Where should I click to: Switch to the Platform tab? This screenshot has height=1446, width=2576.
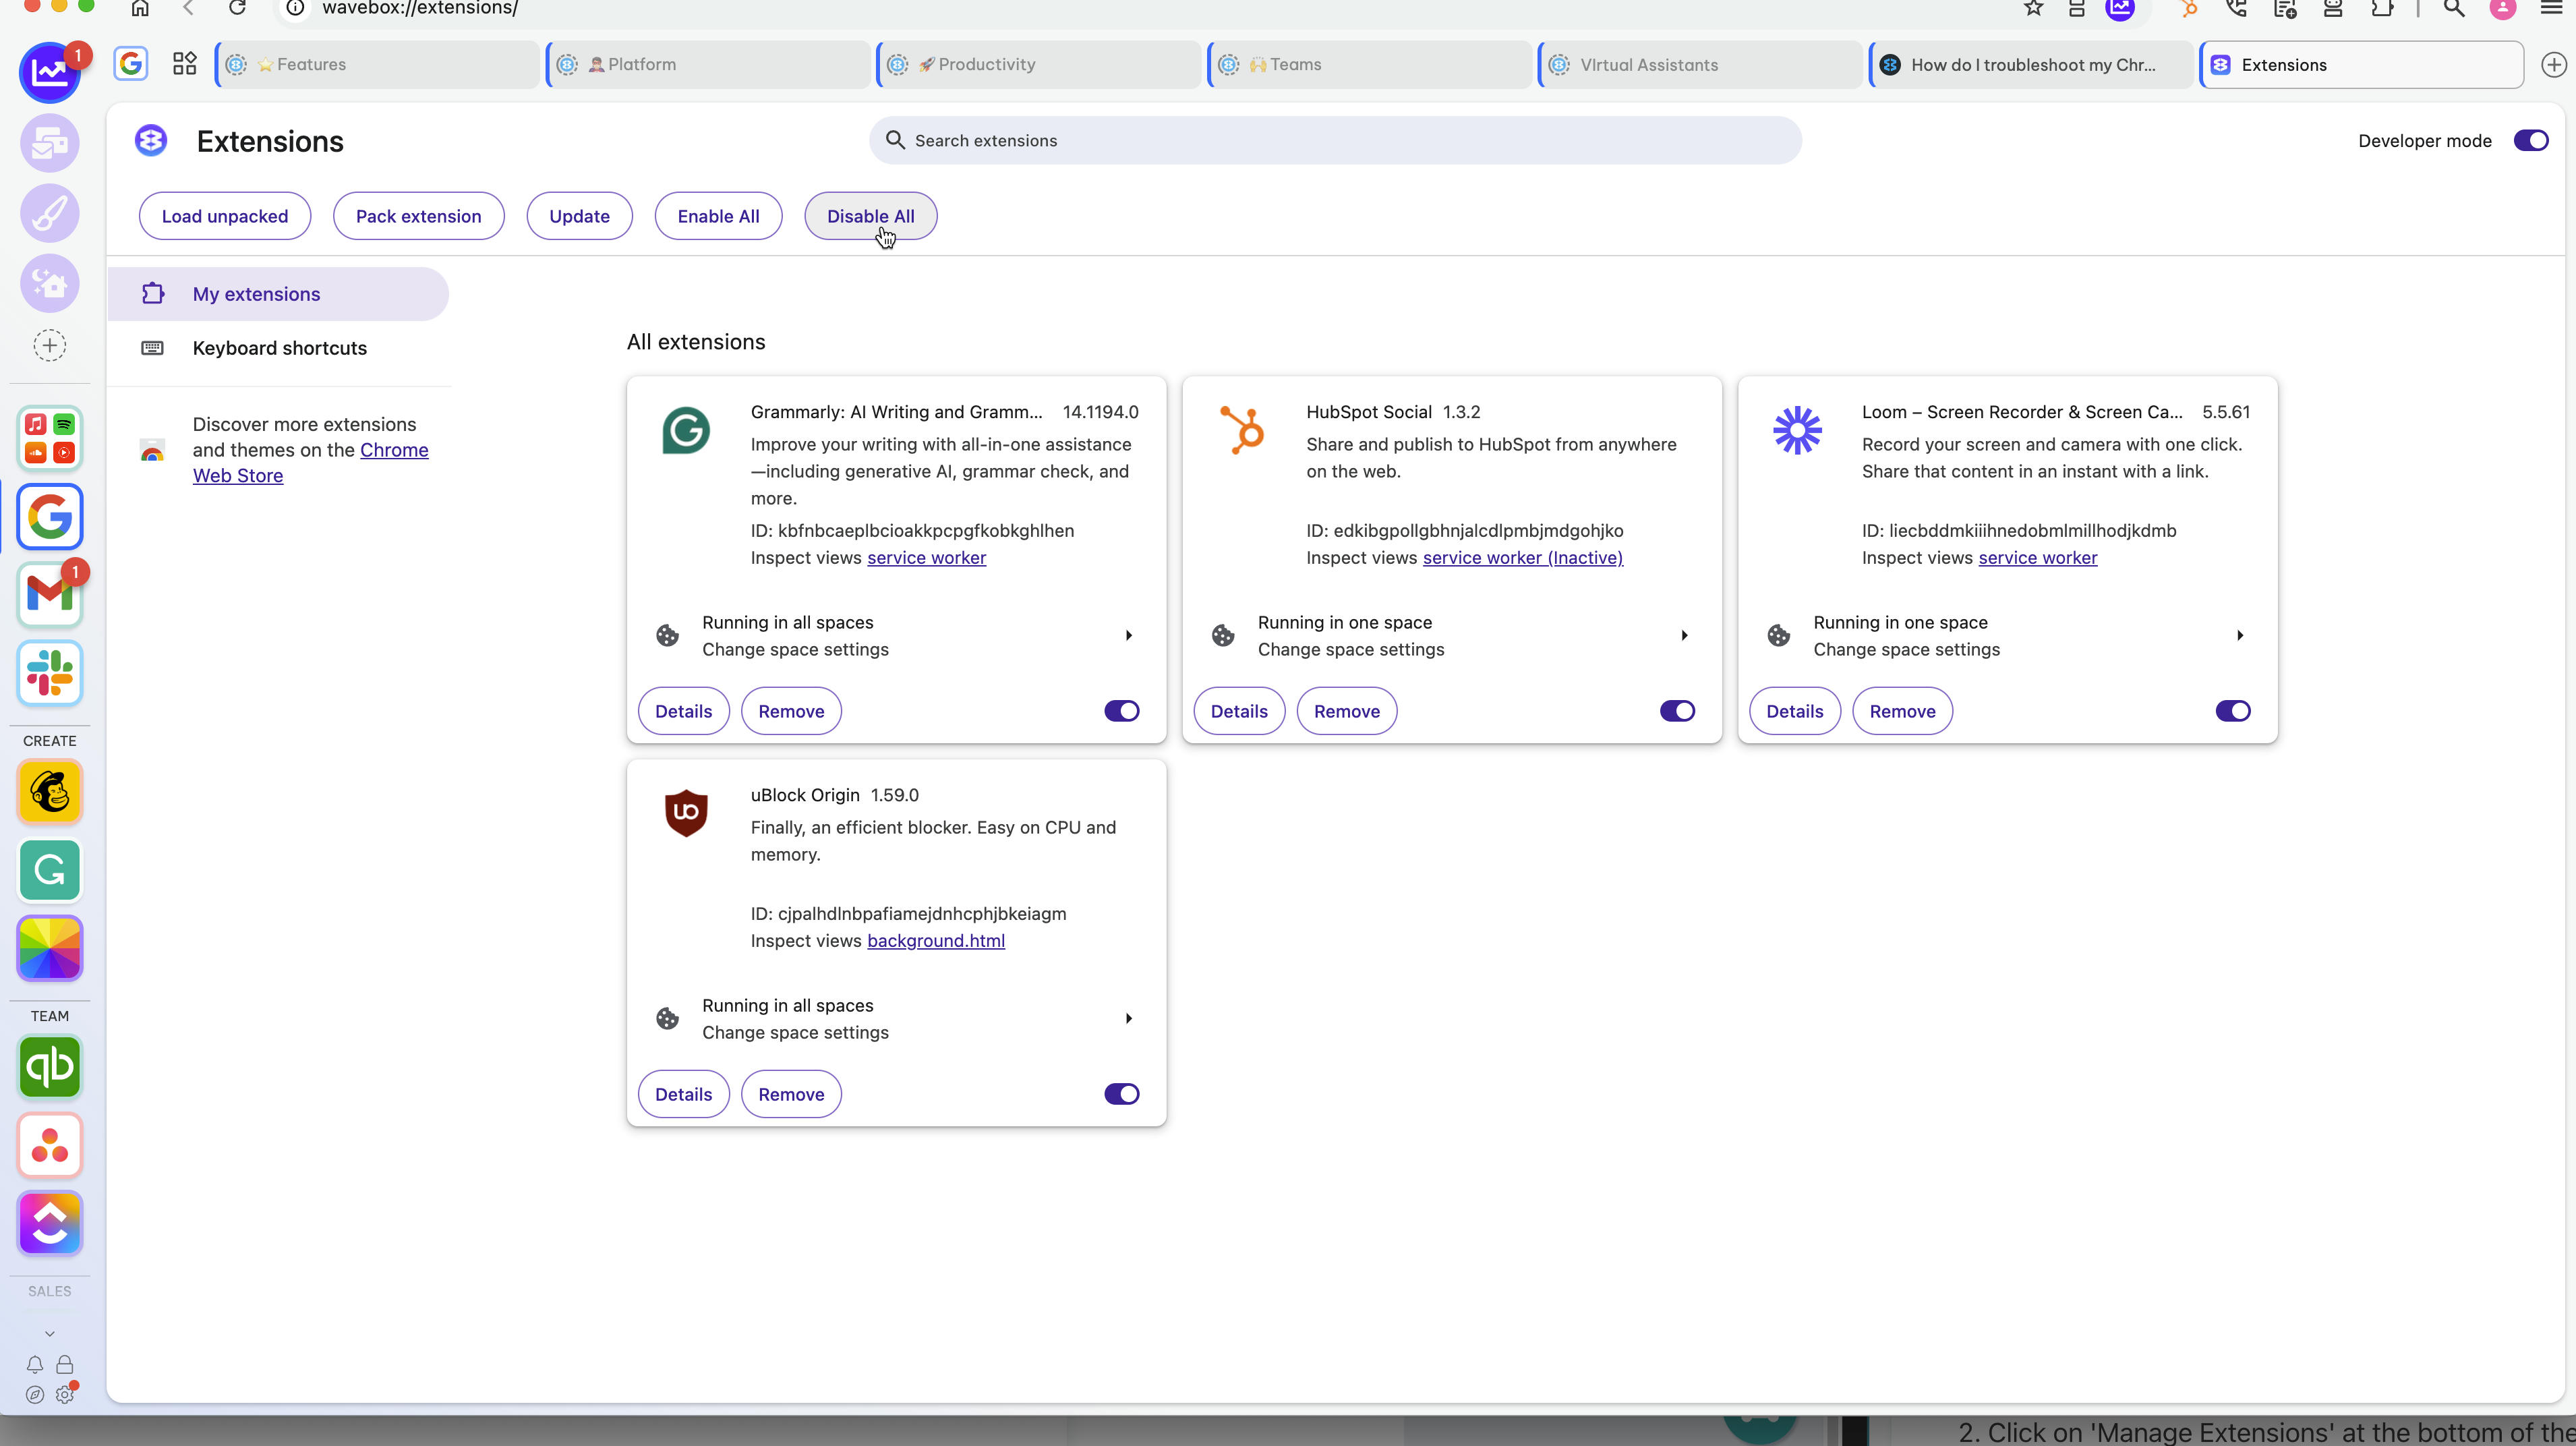[709, 65]
